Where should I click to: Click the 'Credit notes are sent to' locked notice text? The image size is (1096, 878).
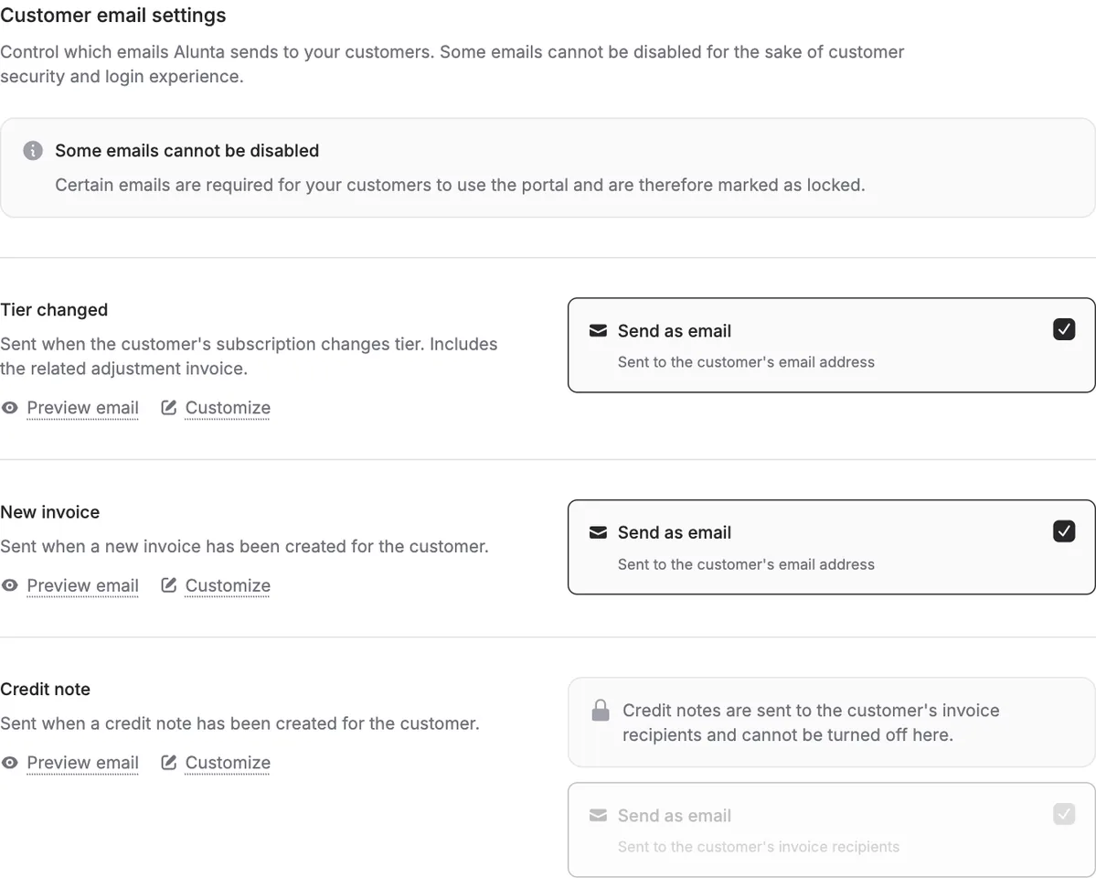point(811,723)
